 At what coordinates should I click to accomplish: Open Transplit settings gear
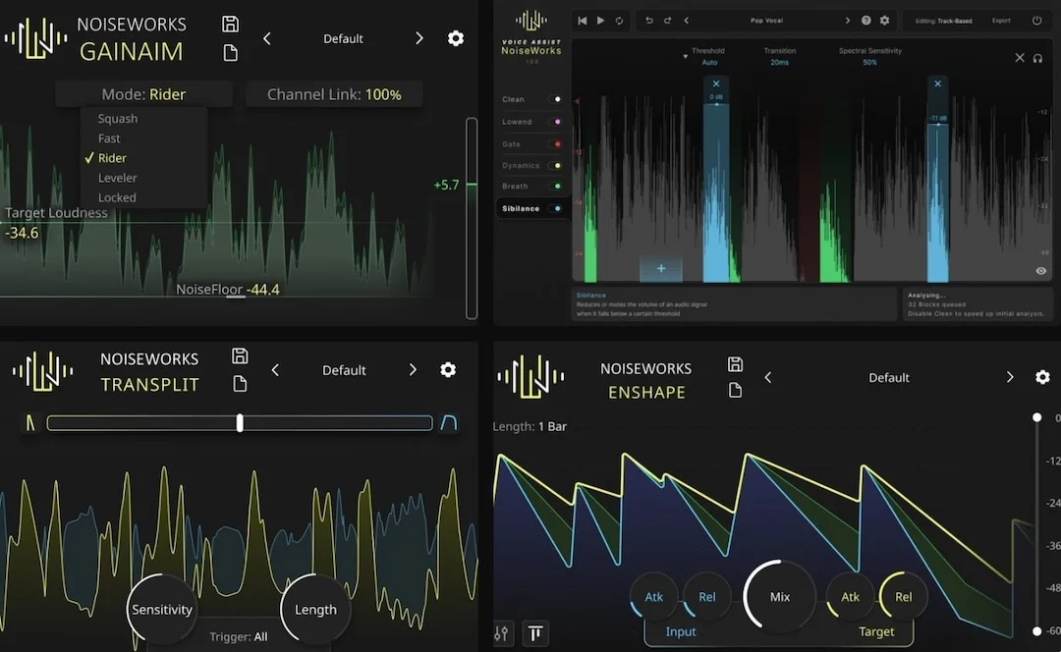(448, 369)
